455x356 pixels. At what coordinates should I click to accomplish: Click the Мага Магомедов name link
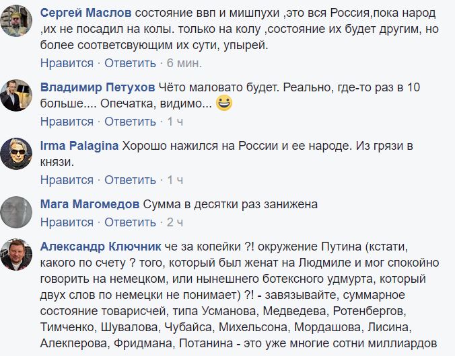(89, 204)
